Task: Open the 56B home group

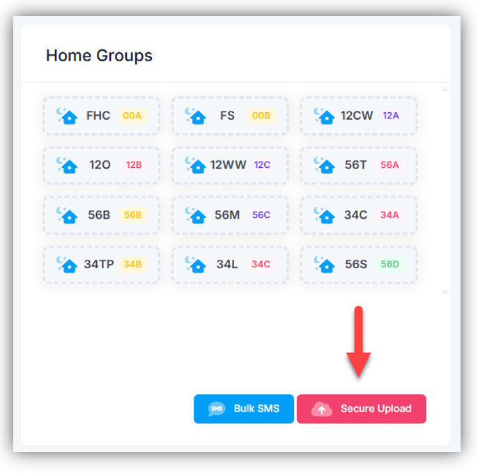Action: (101, 215)
